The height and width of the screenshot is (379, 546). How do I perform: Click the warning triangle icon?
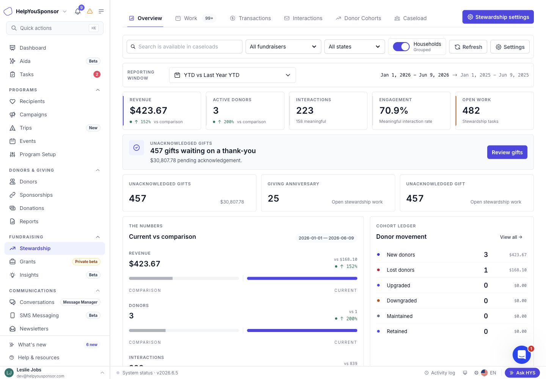pos(90,11)
